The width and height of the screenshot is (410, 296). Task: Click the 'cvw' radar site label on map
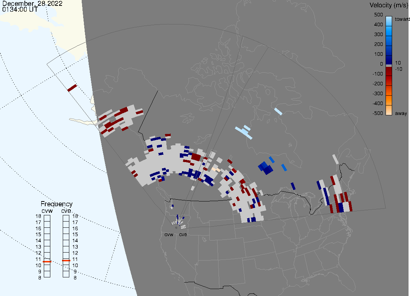click(169, 234)
